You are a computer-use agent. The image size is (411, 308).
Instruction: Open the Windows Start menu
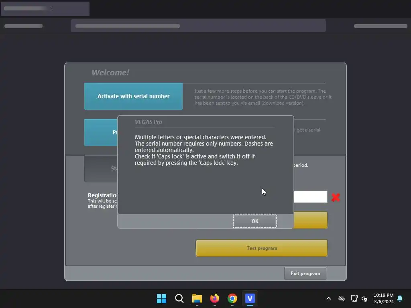click(161, 298)
